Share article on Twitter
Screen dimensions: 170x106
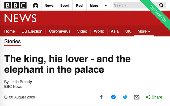125,97
